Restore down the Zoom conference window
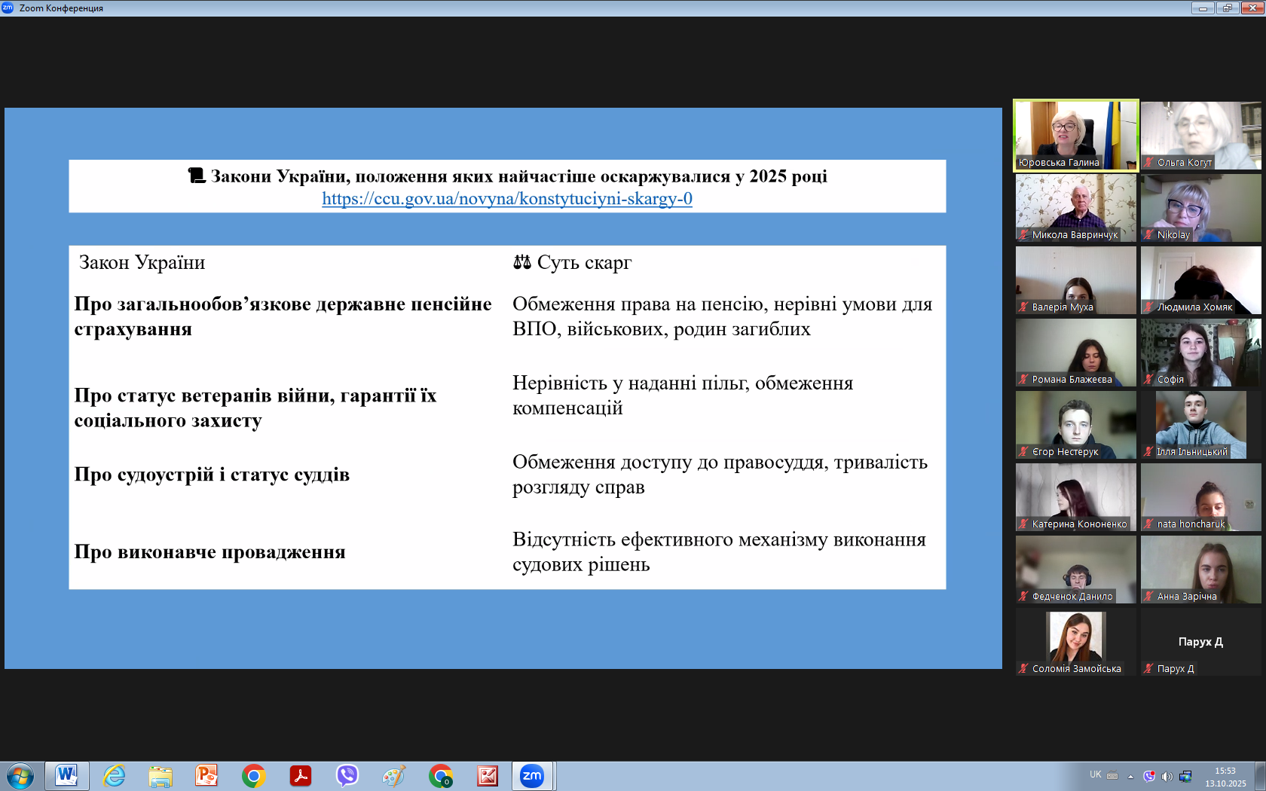The height and width of the screenshot is (791, 1266). 1227,8
